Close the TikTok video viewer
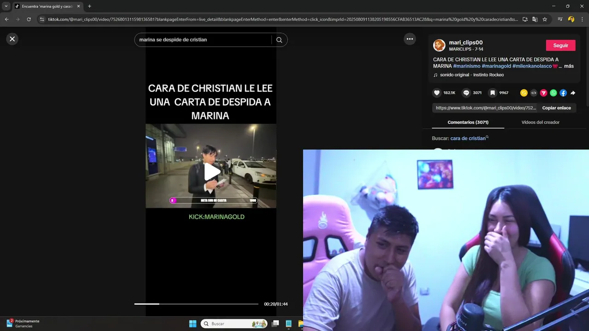 click(12, 39)
